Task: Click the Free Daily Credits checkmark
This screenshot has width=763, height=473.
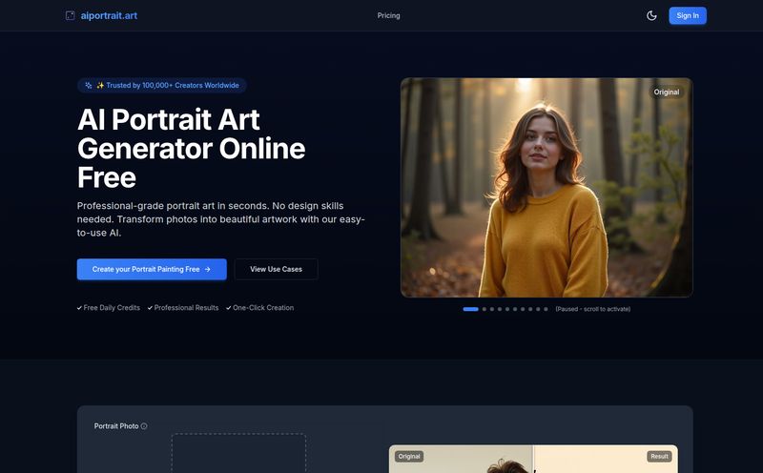Action: [x=79, y=308]
